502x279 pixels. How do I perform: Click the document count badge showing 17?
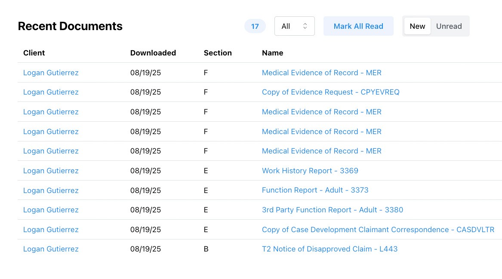(255, 26)
